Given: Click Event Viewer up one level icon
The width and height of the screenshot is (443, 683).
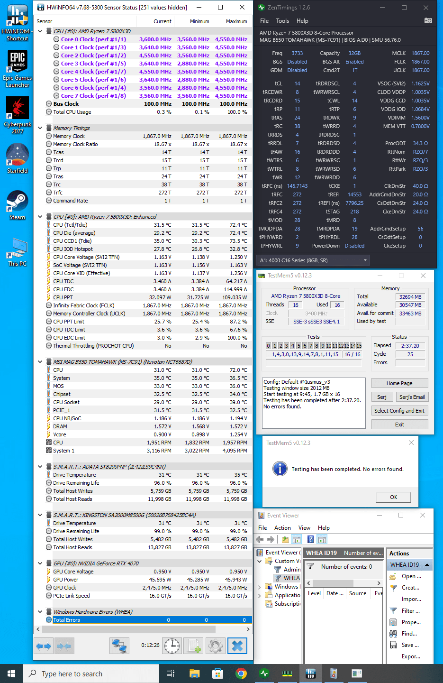Looking at the screenshot, I should coord(285,539).
